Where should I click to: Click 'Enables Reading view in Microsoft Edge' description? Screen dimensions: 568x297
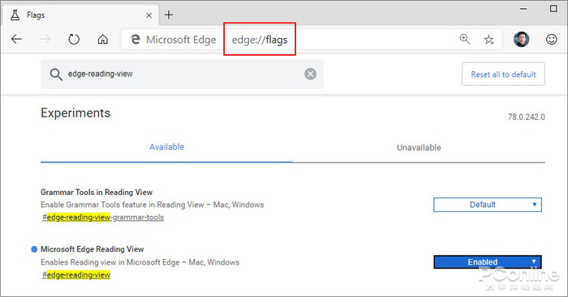coord(140,262)
